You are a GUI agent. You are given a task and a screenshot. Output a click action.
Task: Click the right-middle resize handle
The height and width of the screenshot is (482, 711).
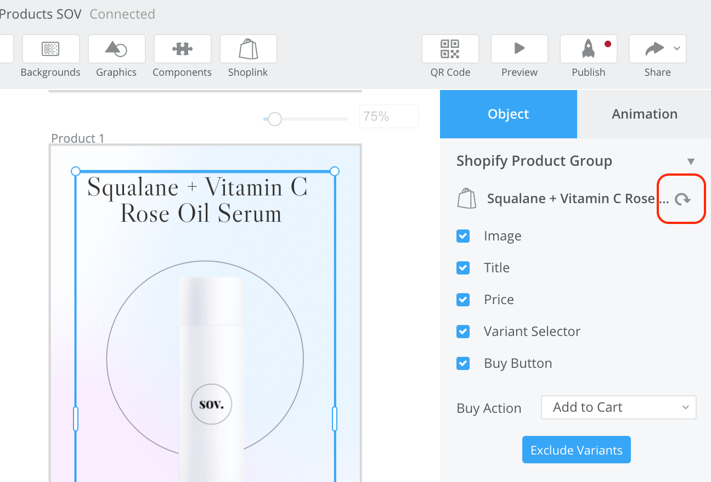335,419
